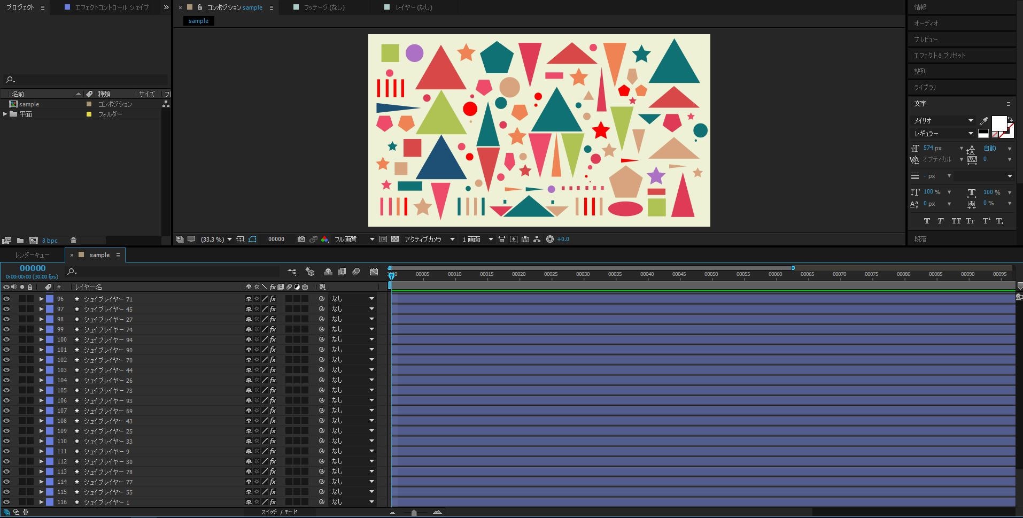
Task: Create a new folder in project panel
Action: 20,241
